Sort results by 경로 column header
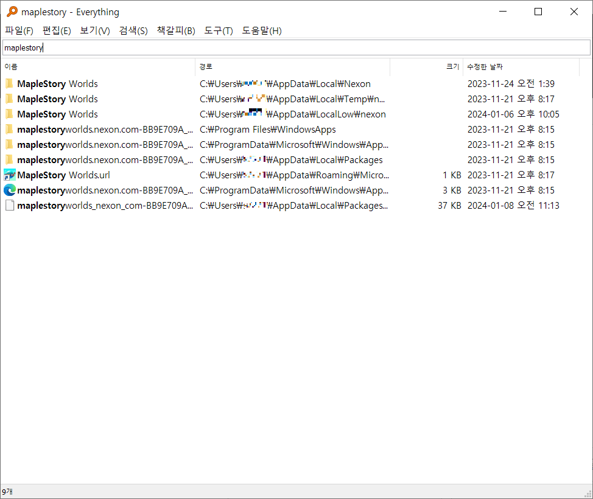 click(292, 66)
